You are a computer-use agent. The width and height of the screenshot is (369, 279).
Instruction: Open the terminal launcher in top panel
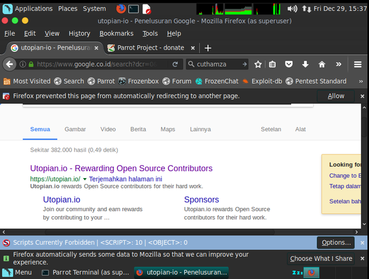tap(133, 9)
